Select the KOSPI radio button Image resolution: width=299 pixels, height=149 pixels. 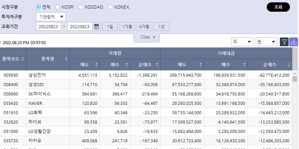[x=57, y=7]
